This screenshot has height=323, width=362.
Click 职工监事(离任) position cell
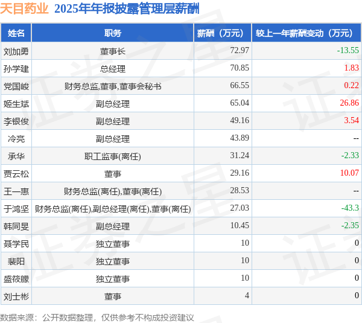pyautogui.click(x=113, y=156)
